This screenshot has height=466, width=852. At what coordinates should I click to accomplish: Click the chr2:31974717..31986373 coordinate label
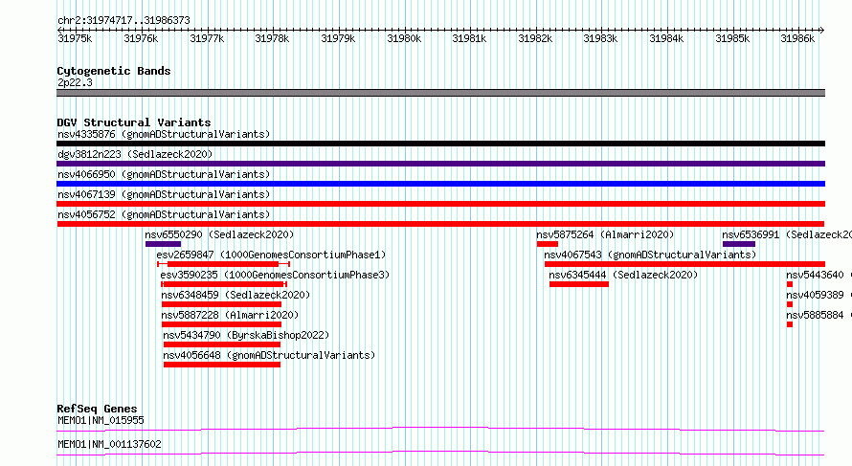pos(123,21)
